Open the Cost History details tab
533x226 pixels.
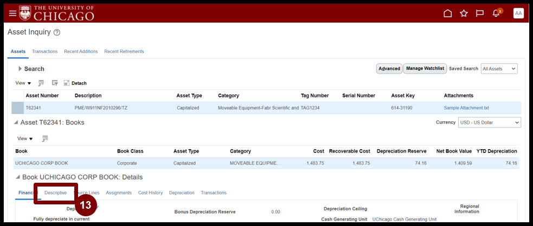[150, 192]
